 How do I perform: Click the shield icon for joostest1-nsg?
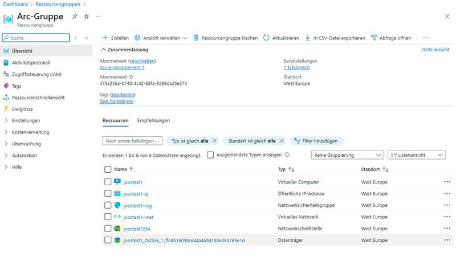click(x=117, y=205)
